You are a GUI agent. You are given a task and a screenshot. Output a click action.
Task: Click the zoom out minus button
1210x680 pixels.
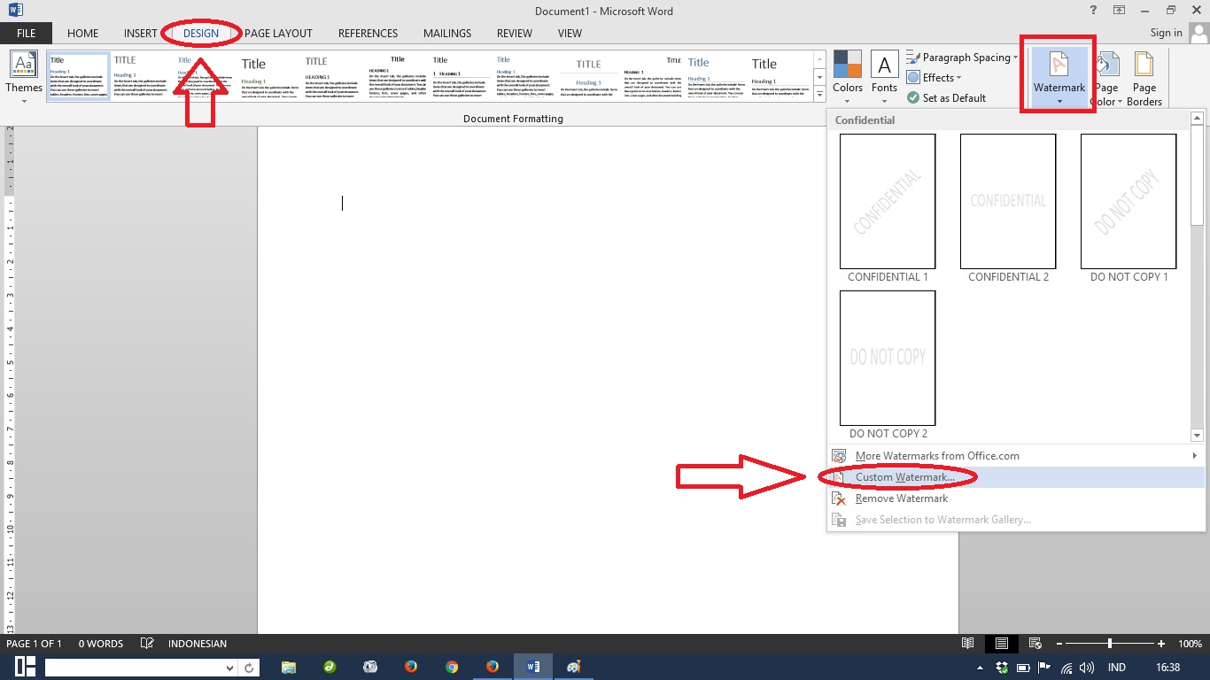click(1058, 644)
